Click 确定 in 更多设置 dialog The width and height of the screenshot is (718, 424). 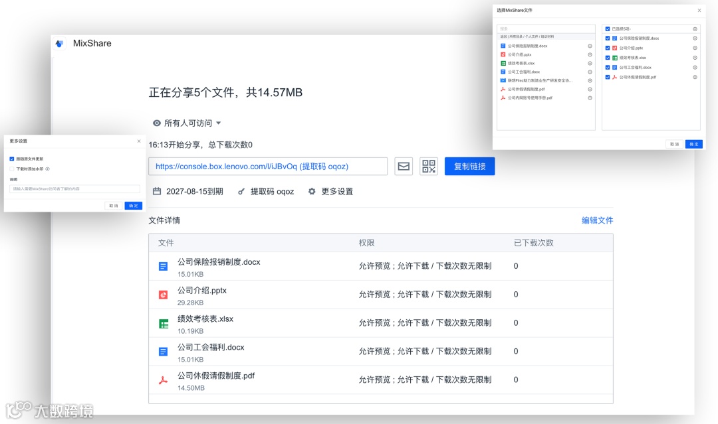pyautogui.click(x=133, y=206)
